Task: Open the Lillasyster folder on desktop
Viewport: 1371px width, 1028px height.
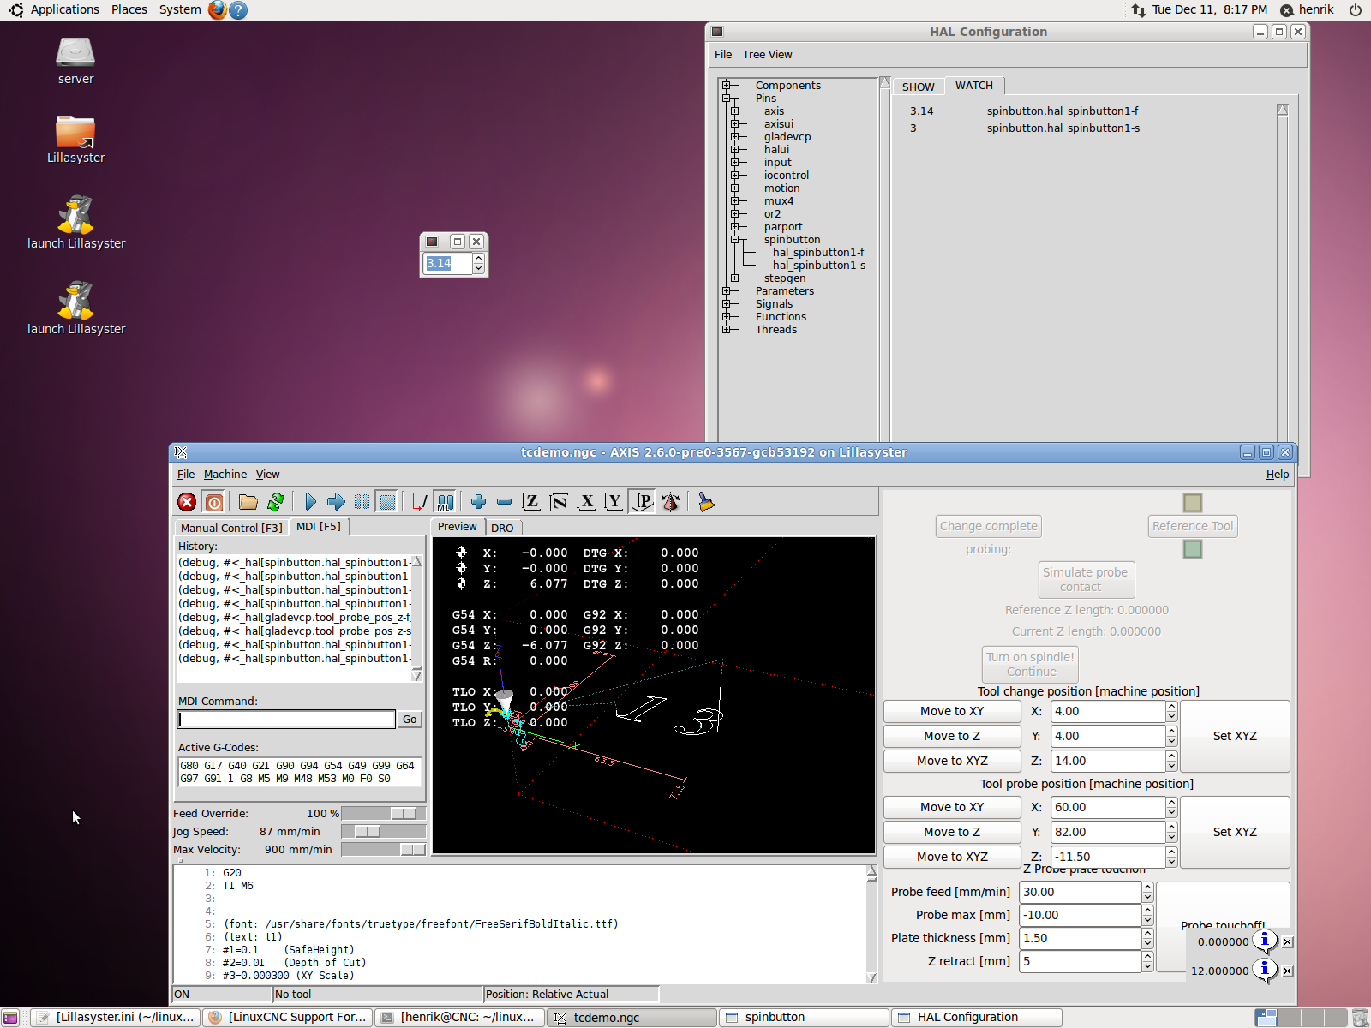Action: tap(75, 140)
